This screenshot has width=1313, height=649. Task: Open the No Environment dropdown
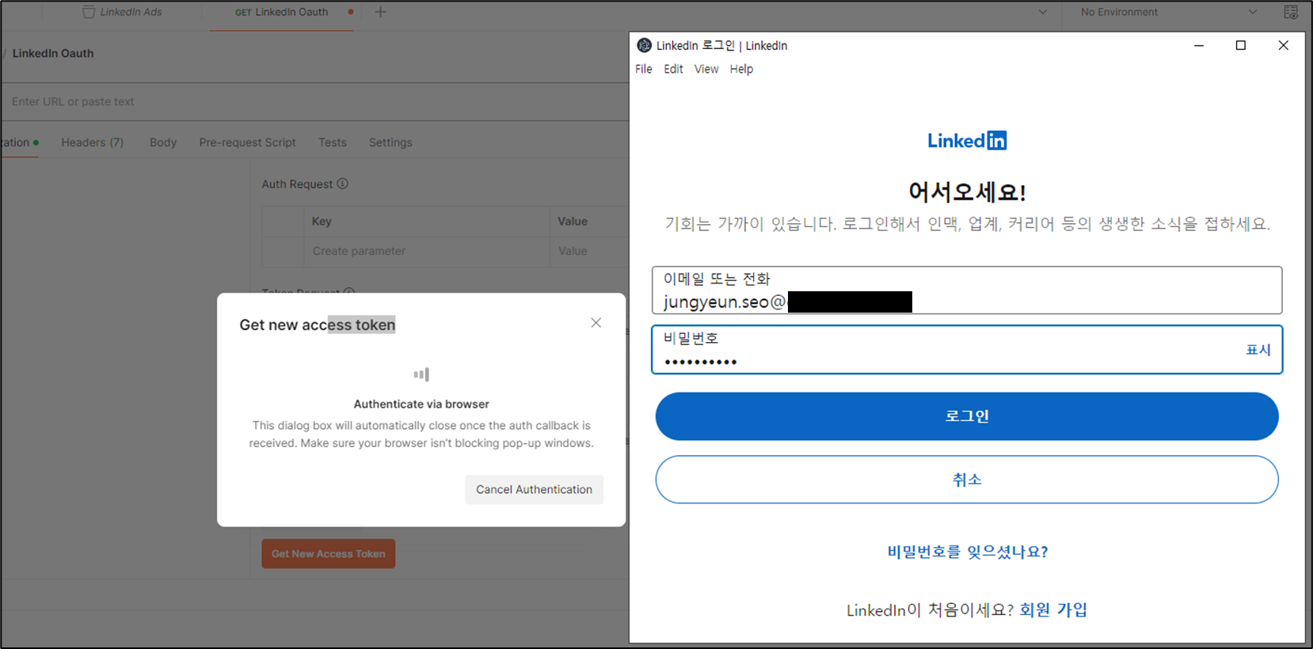[x=1168, y=12]
